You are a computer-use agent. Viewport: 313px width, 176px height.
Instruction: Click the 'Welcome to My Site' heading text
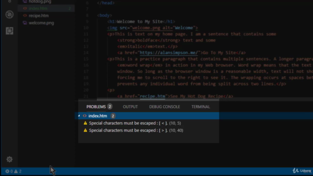[140, 22]
